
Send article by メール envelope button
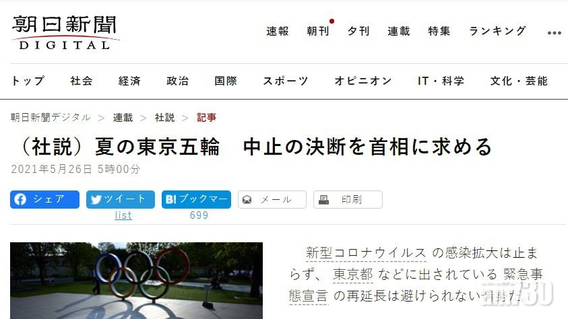click(x=272, y=199)
